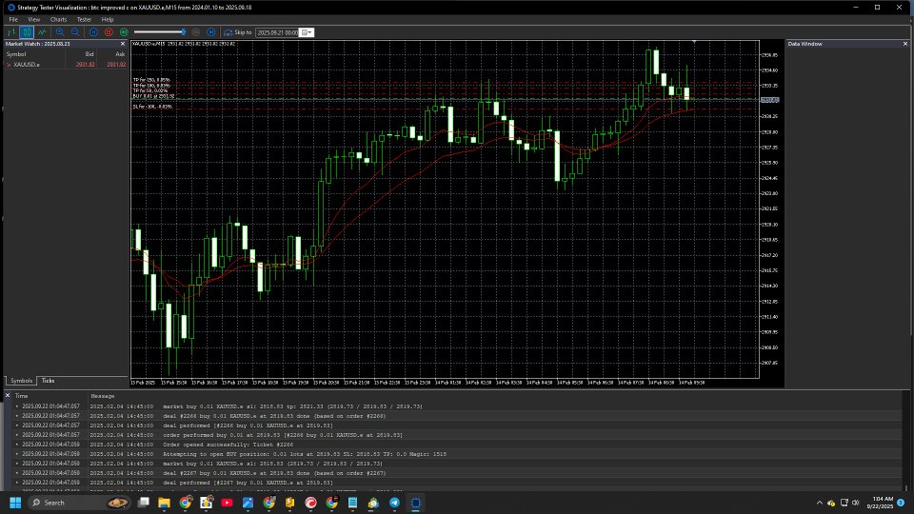Open YouTube app from the taskbar
This screenshot has width=914, height=514.
click(x=227, y=503)
